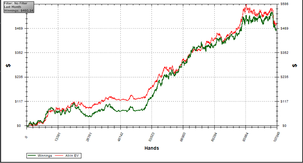Select the 'All-In EV' legend label

(72, 156)
